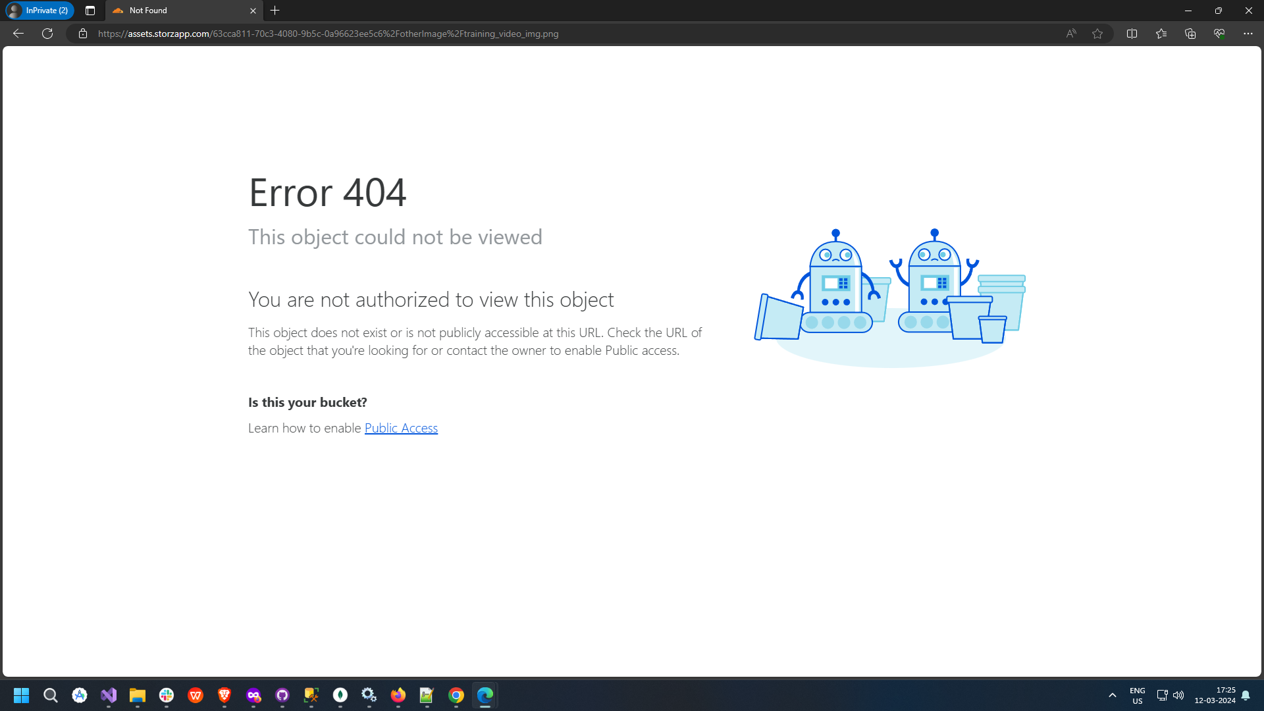Close the Not Found tab
Viewport: 1264px width, 711px height.
[253, 11]
